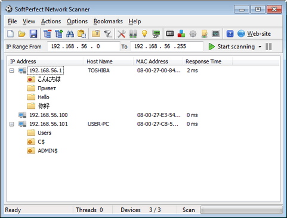Click the soccer ball application icon
The width and height of the screenshot is (287, 218).
(9, 9)
